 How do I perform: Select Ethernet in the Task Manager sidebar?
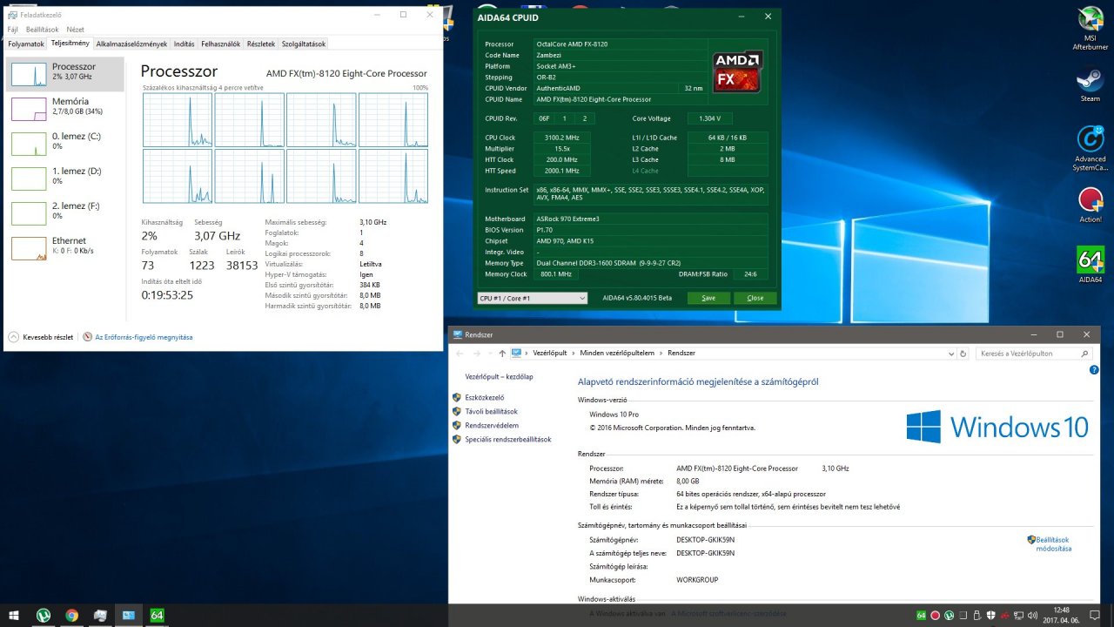click(65, 249)
